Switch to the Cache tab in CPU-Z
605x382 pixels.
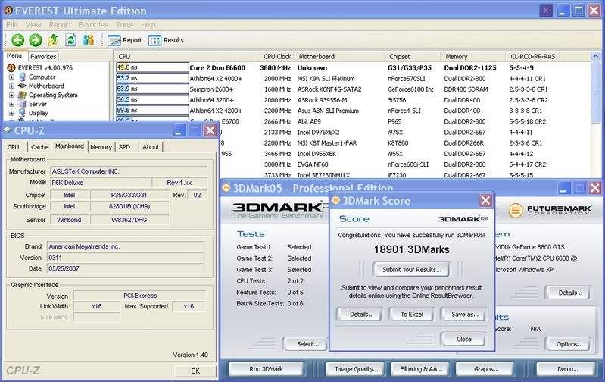pyautogui.click(x=39, y=147)
